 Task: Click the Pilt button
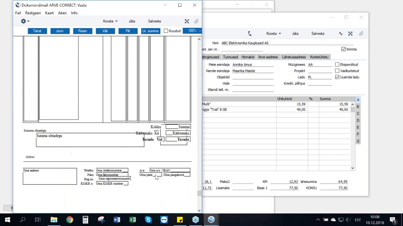click(128, 31)
